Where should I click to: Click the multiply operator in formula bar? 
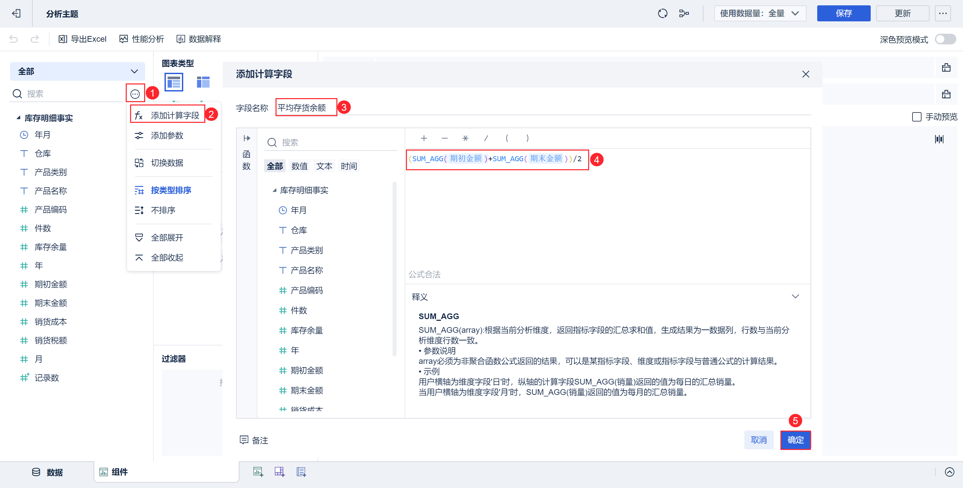point(465,138)
